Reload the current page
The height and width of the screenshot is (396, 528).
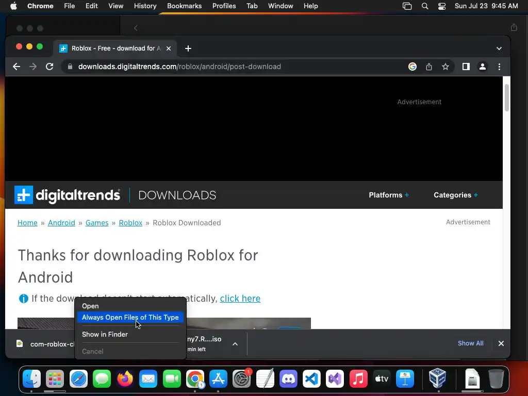(49, 67)
